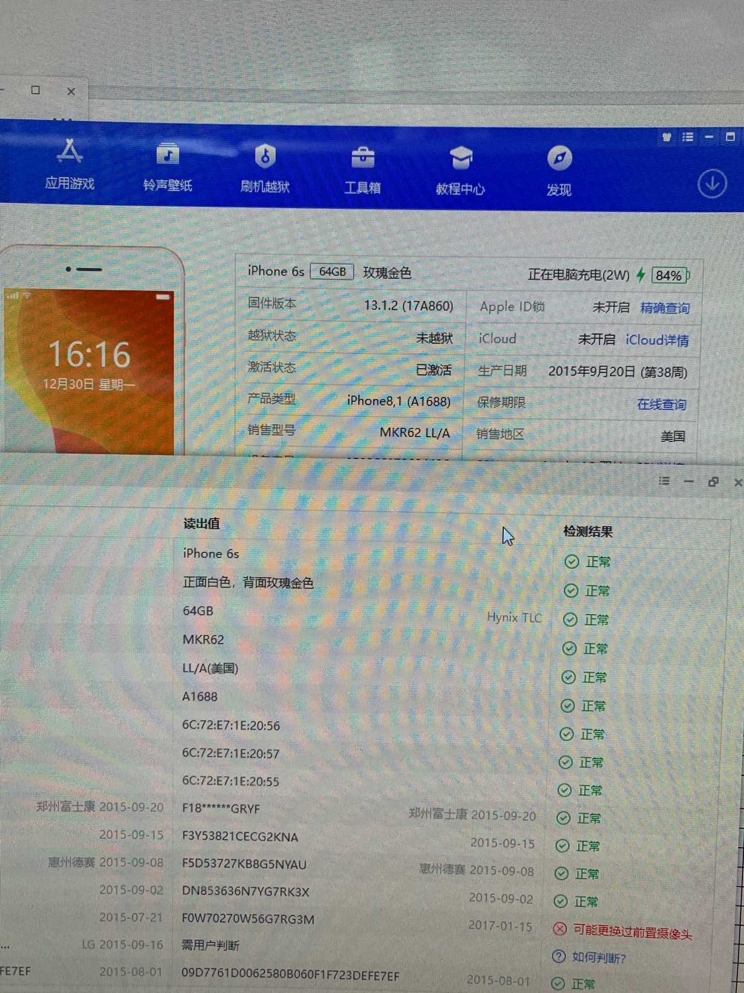
Task: Select the address 6C:72:E7:1E:20:57
Action: tap(230, 754)
